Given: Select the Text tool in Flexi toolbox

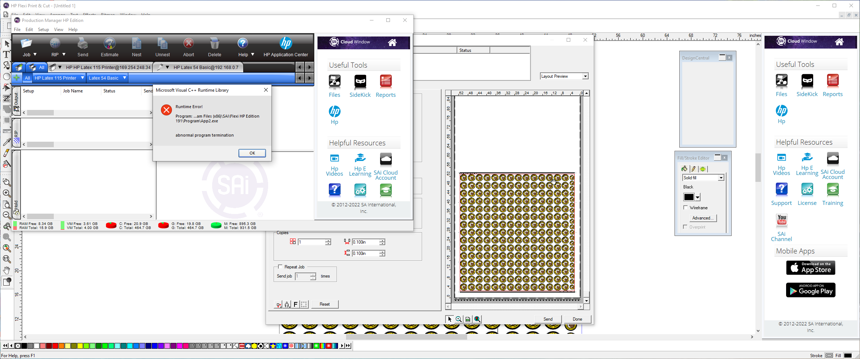Looking at the screenshot, I should click(x=6, y=54).
